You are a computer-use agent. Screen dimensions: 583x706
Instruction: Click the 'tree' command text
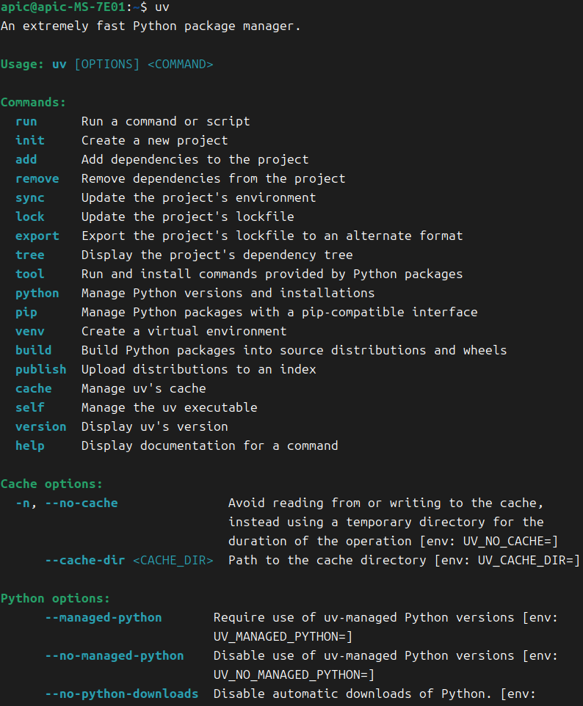tap(29, 255)
